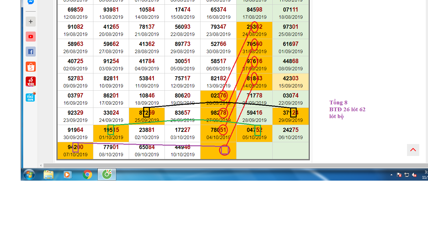This screenshot has width=428, height=240.
Task: Switch to Google Chrome on the taskbar
Action: coord(87,174)
